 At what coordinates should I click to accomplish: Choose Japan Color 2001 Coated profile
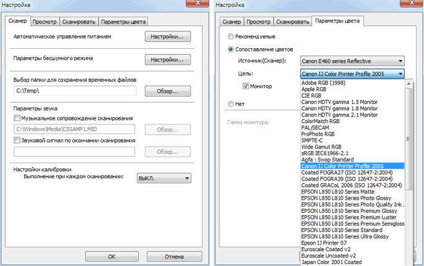point(353,262)
